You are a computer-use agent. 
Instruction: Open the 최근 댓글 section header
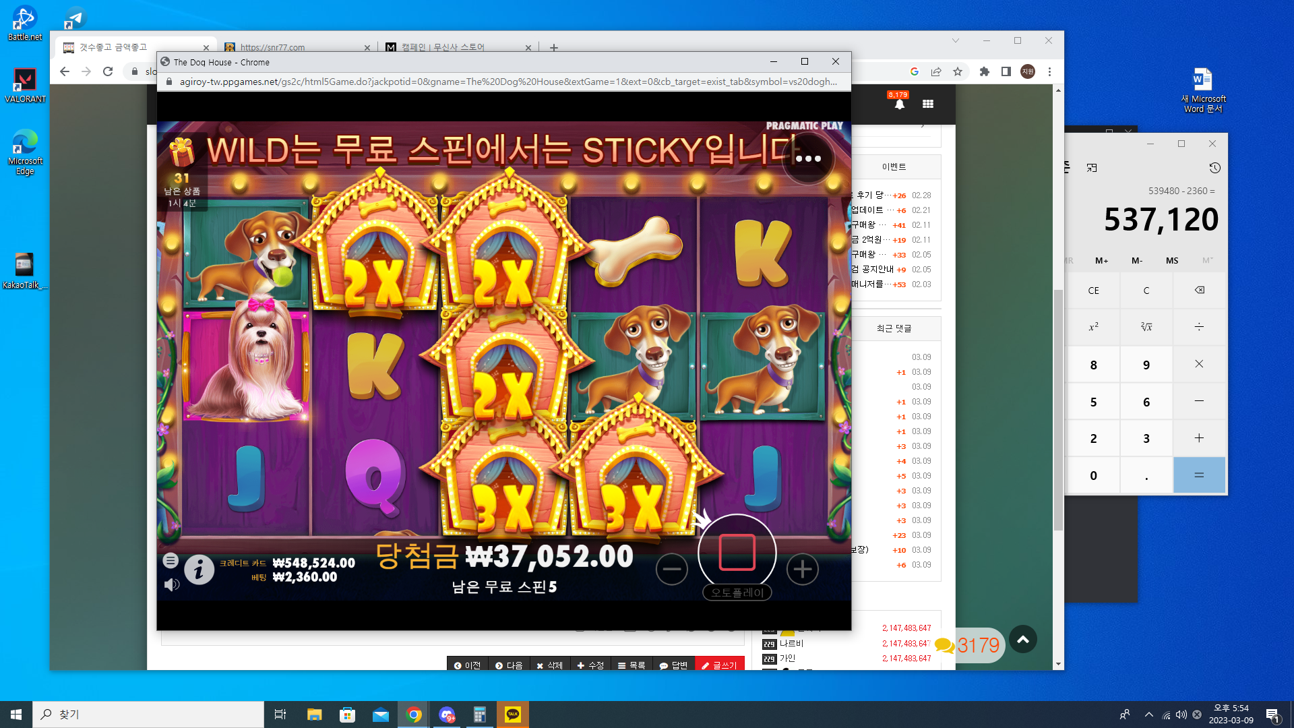894,329
